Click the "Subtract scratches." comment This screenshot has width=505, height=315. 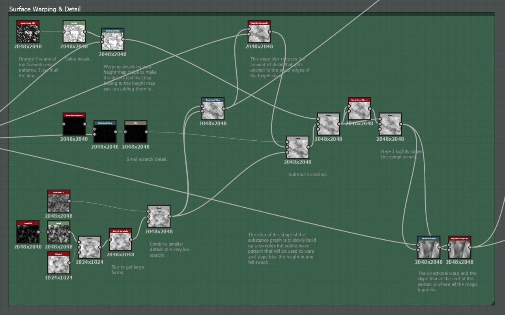click(308, 175)
